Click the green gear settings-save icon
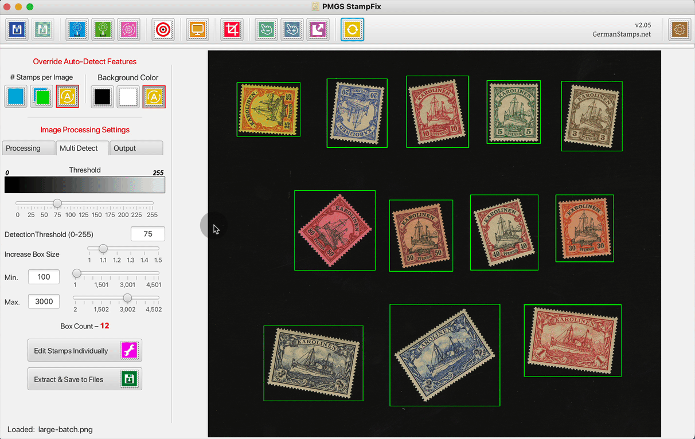The image size is (695, 439). (x=103, y=29)
